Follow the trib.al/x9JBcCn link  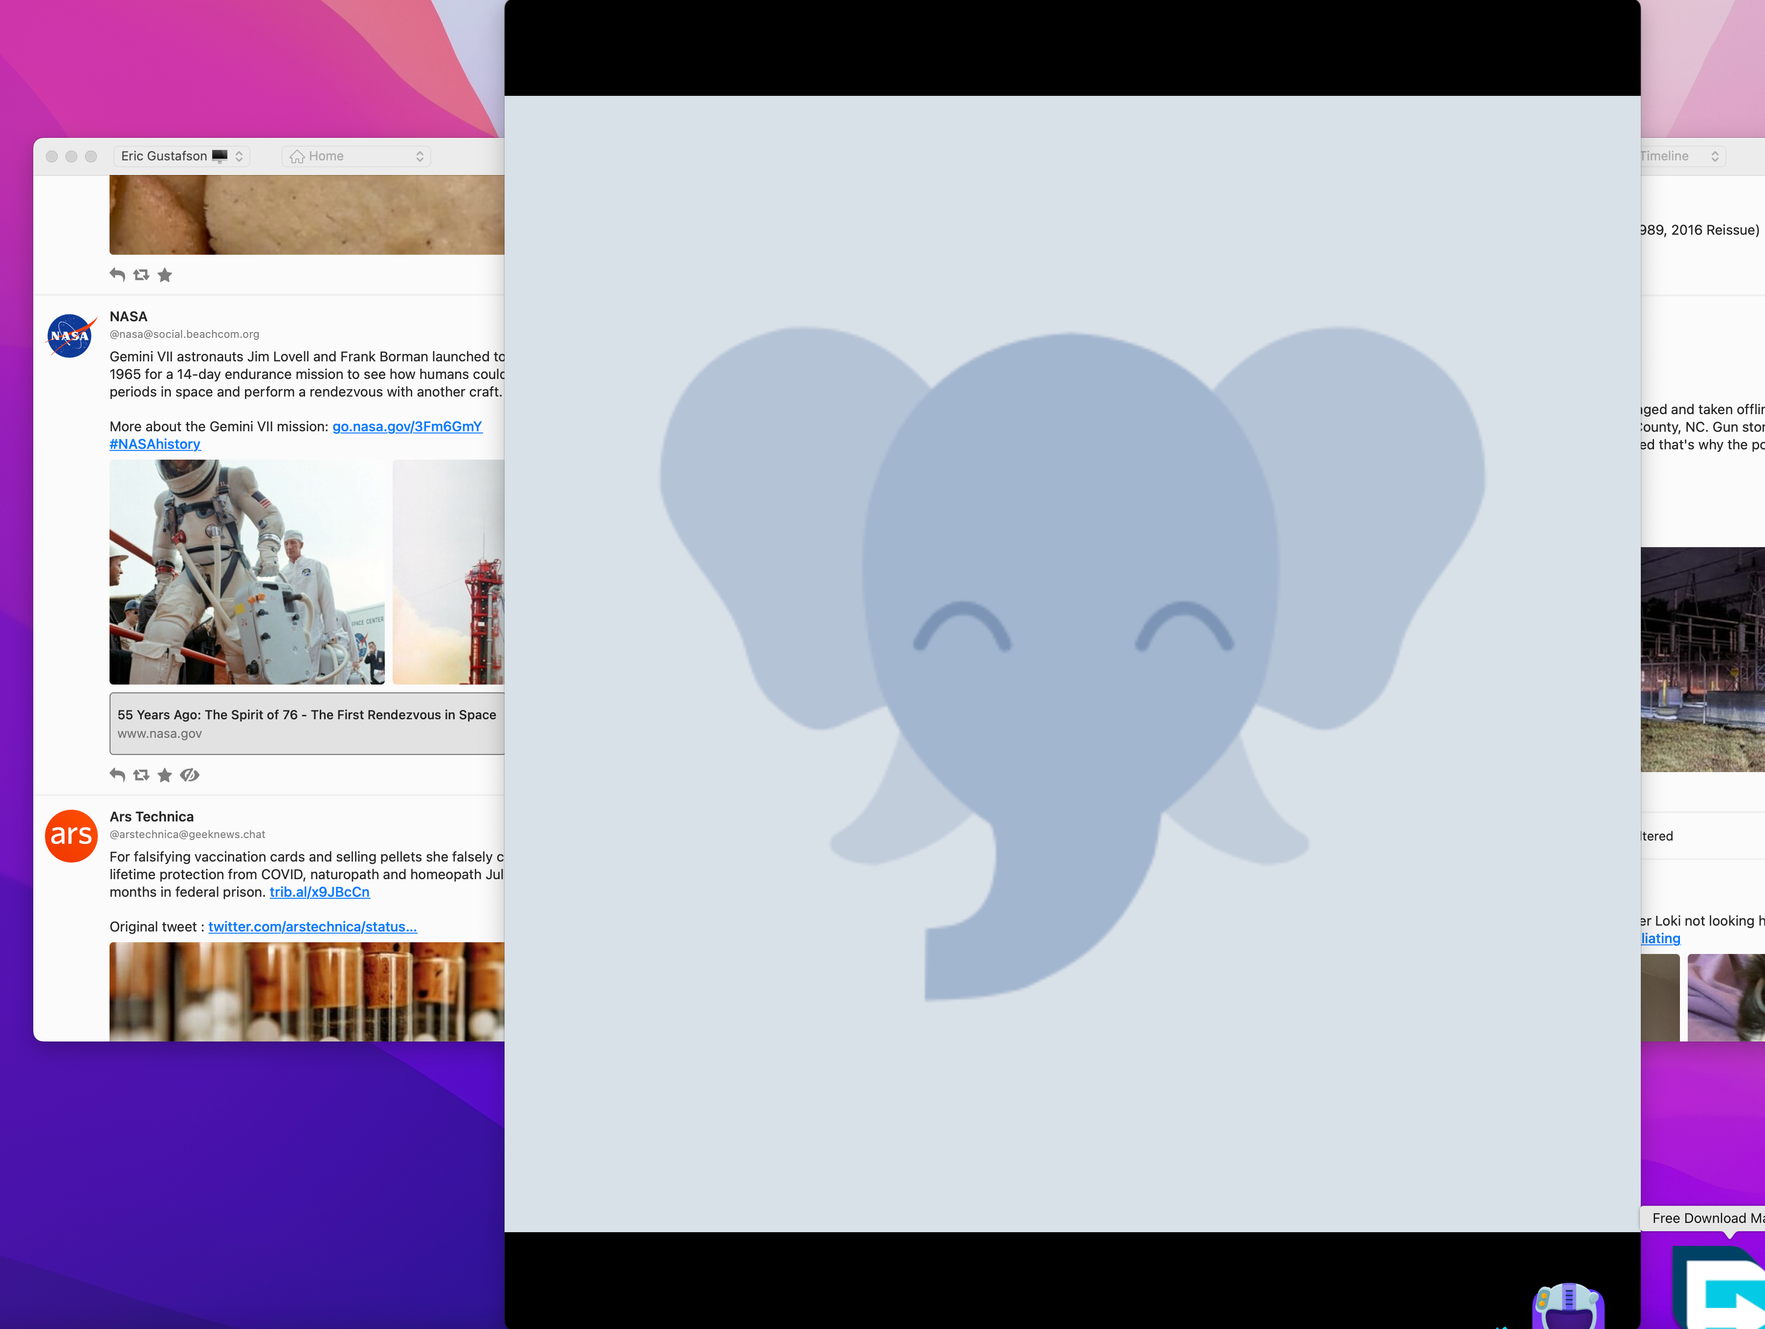point(319,891)
